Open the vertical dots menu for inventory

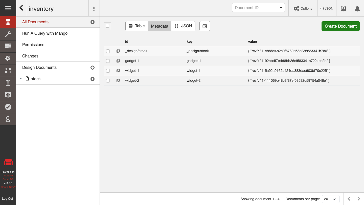[x=94, y=9]
